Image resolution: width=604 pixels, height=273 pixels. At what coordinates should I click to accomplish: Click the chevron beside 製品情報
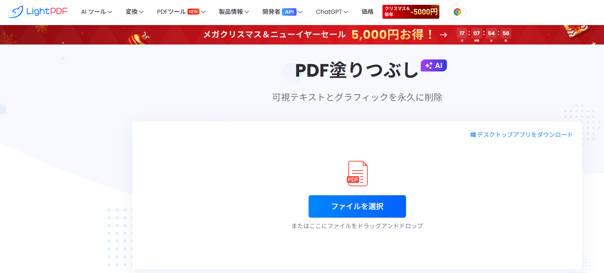[x=247, y=12]
